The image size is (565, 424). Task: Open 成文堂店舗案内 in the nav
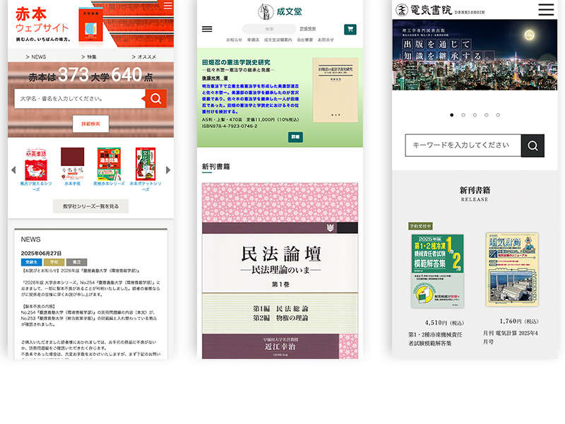point(278,40)
